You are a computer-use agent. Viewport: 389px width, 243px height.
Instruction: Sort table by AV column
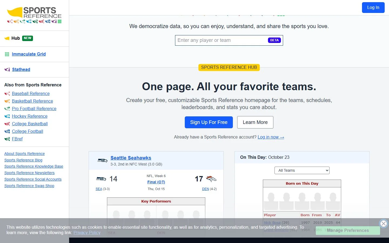point(337,215)
